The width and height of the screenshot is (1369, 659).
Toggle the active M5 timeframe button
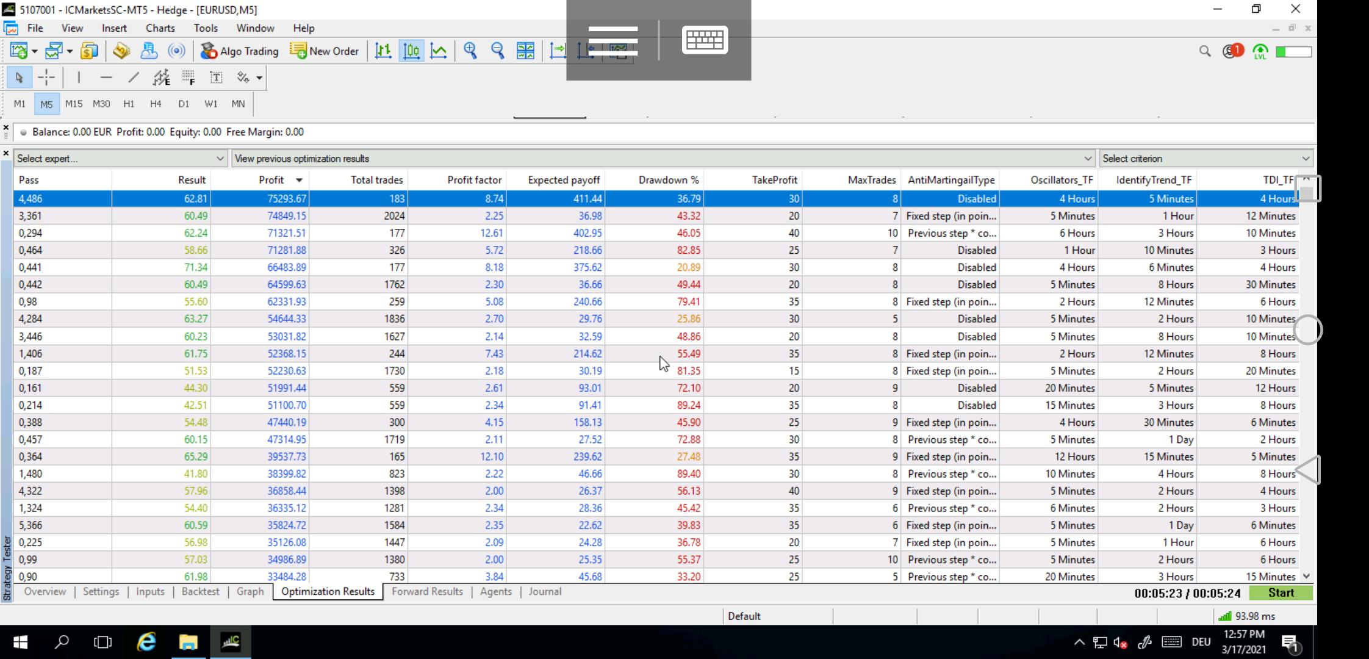click(x=46, y=104)
